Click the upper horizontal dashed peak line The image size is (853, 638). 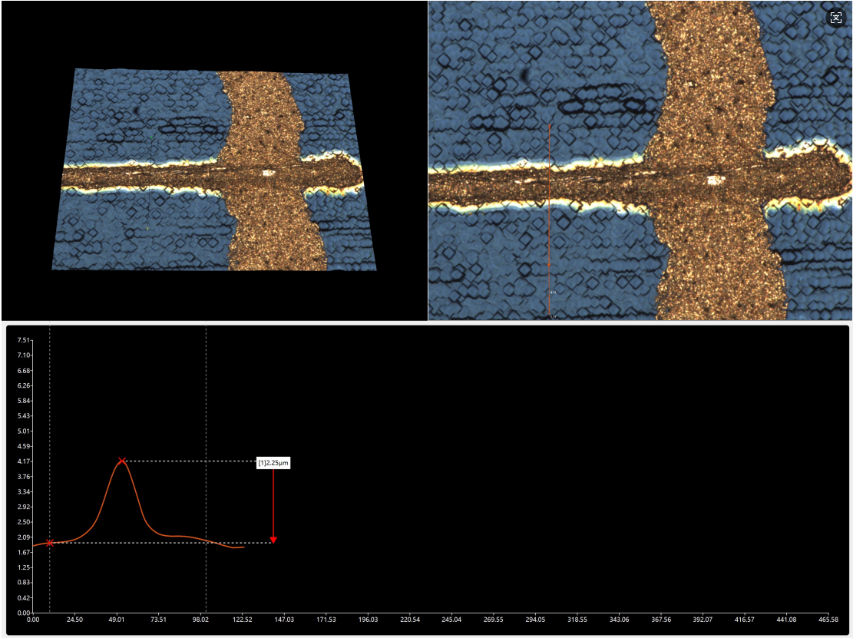(x=192, y=461)
